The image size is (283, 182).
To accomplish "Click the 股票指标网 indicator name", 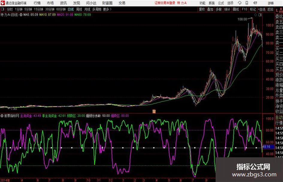I will [x=12, y=116].
